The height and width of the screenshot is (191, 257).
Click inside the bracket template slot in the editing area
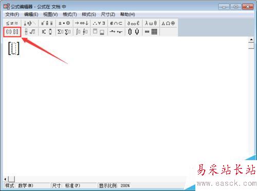point(14,48)
